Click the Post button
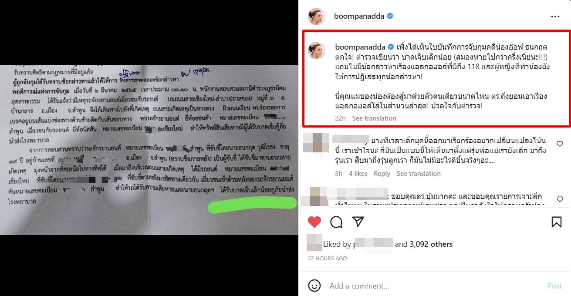571x296 pixels. coord(554,286)
